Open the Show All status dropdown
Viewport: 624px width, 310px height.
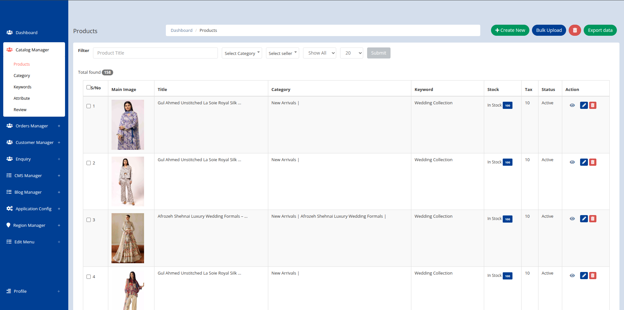click(x=320, y=53)
